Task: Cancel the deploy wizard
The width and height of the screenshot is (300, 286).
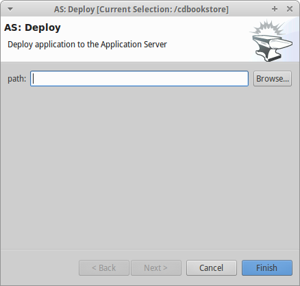Action: [x=212, y=267]
